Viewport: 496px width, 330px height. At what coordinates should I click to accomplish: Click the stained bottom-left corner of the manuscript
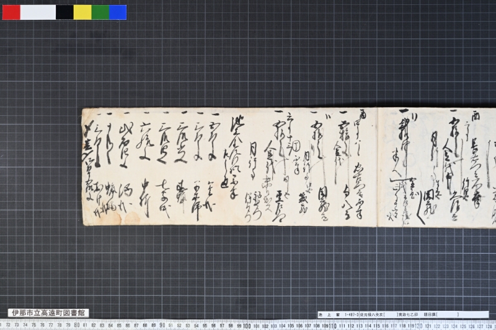(126, 217)
